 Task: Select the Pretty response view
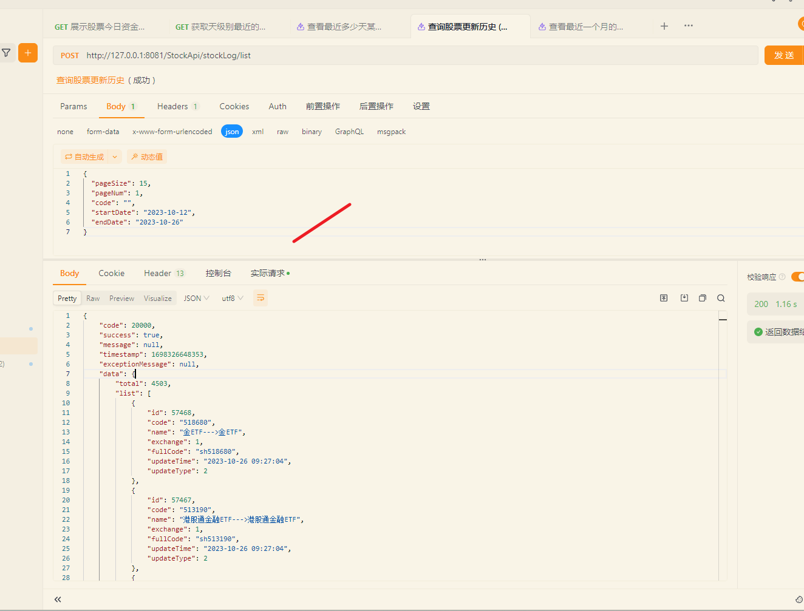click(x=67, y=298)
